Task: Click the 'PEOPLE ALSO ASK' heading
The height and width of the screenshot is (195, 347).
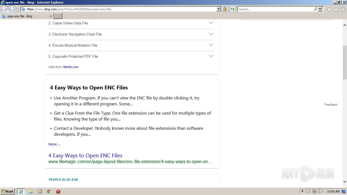Action: point(63,180)
